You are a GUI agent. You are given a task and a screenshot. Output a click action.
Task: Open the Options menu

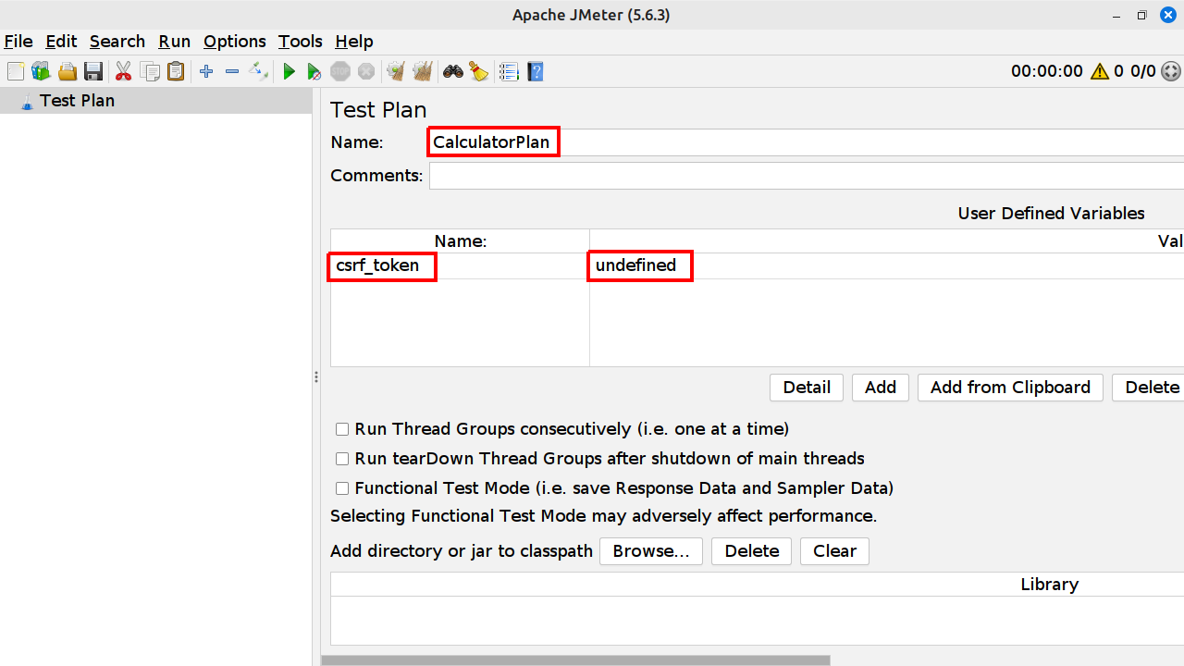(x=235, y=41)
